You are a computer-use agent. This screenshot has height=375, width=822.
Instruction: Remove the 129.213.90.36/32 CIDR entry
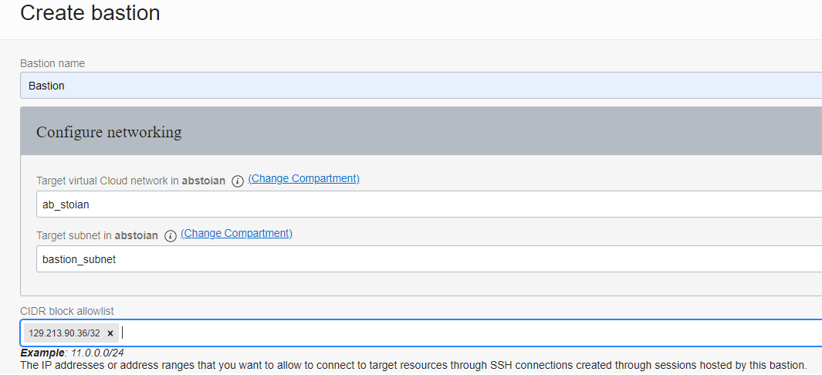110,333
